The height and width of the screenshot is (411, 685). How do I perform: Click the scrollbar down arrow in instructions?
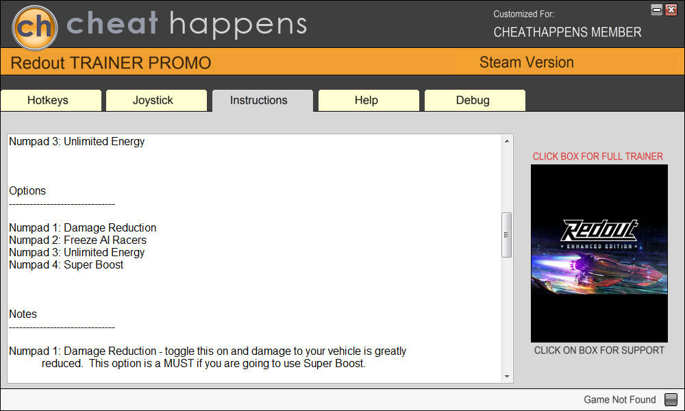507,376
